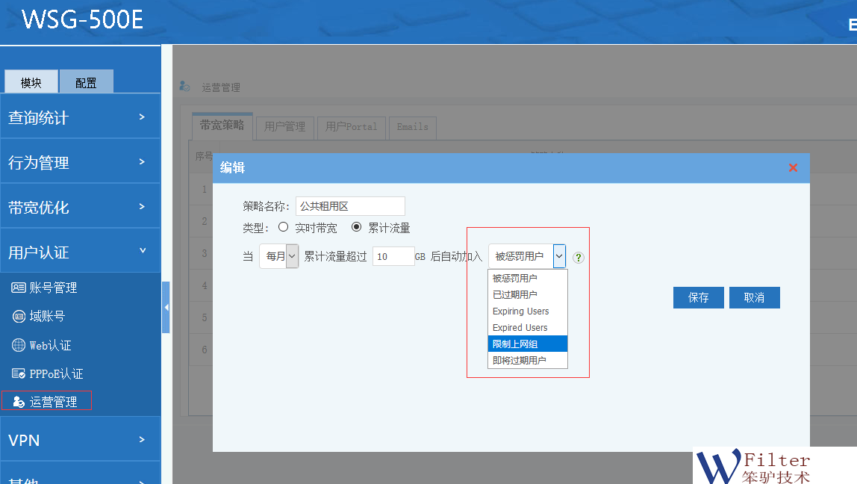Select the 累计流量 radio button
857x484 pixels.
point(357,227)
